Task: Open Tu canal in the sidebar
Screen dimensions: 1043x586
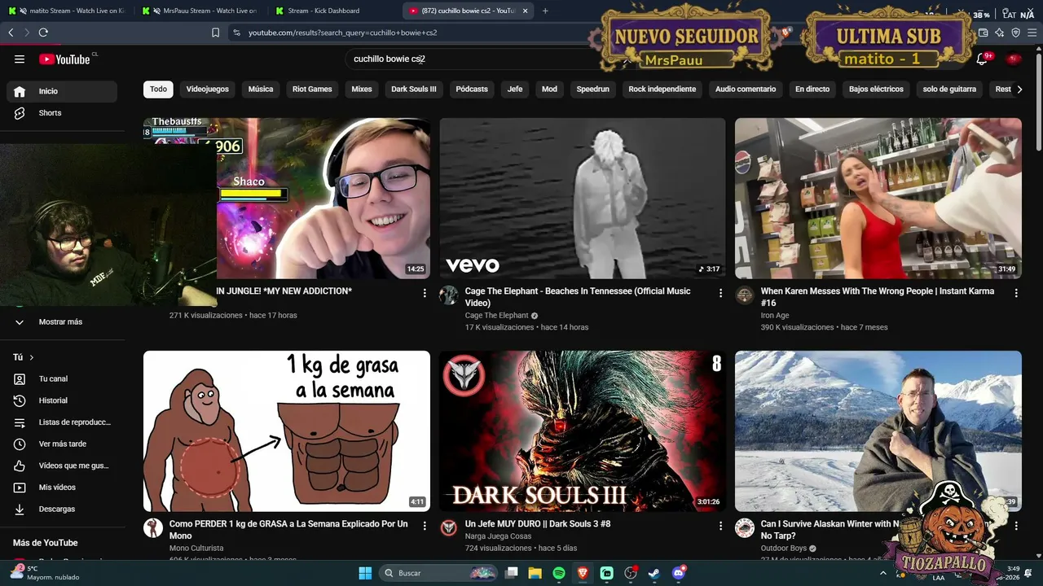Action: 62,378
